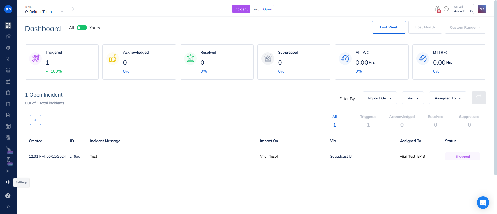Screen dimensions: 497x214
Task: Click the Dashboard grid icon in sidebar
Action: click(x=8, y=25)
